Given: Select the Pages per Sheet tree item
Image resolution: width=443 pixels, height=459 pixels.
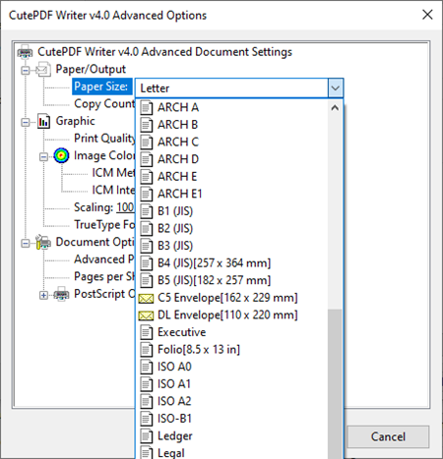Looking at the screenshot, I should click(104, 277).
